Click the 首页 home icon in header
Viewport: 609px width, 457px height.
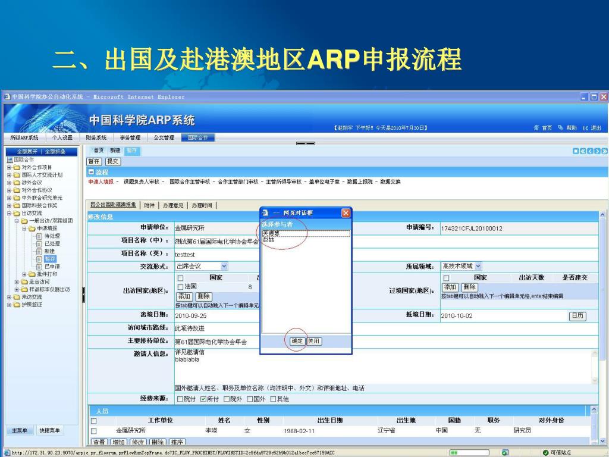(x=536, y=127)
